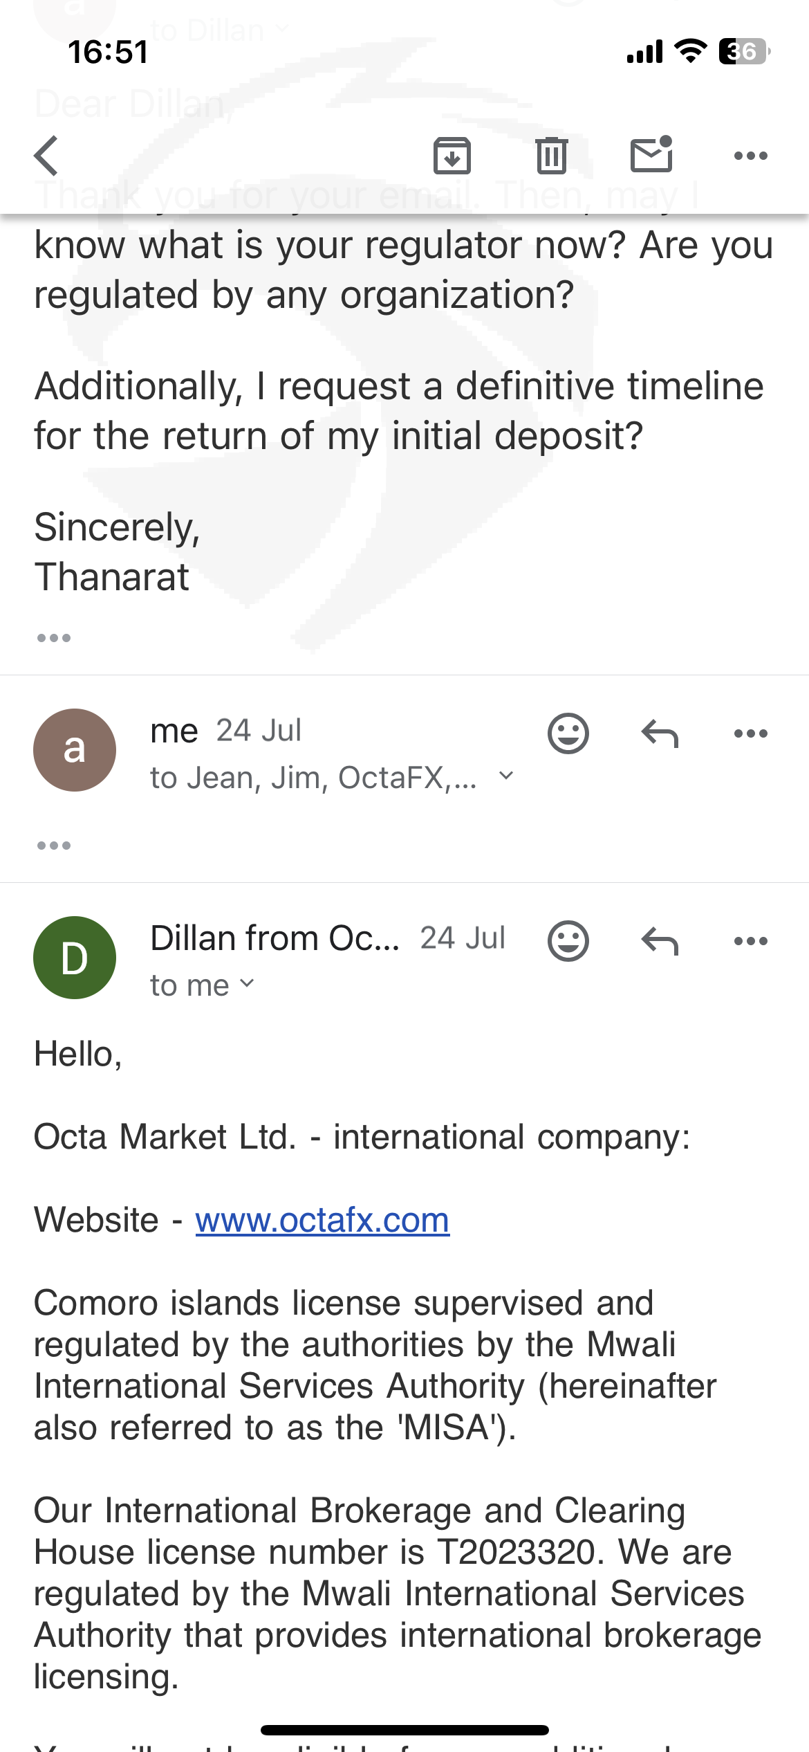Open the top toolbar more options menu
The image size is (809, 1752).
pyautogui.click(x=750, y=156)
